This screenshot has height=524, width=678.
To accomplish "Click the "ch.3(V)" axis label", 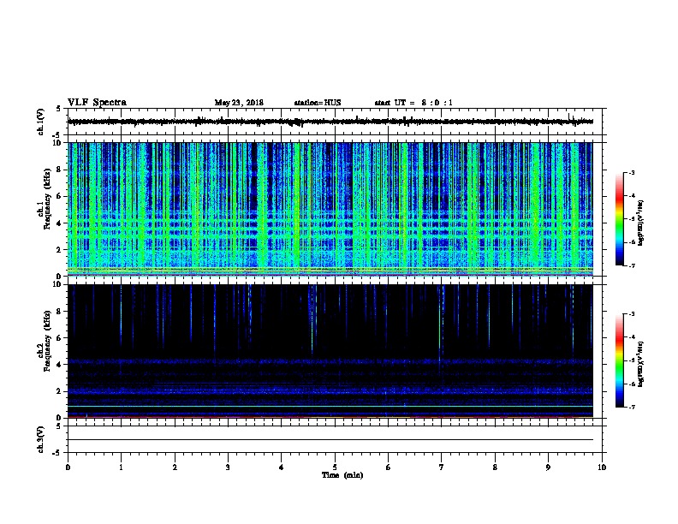I will 41,439.
